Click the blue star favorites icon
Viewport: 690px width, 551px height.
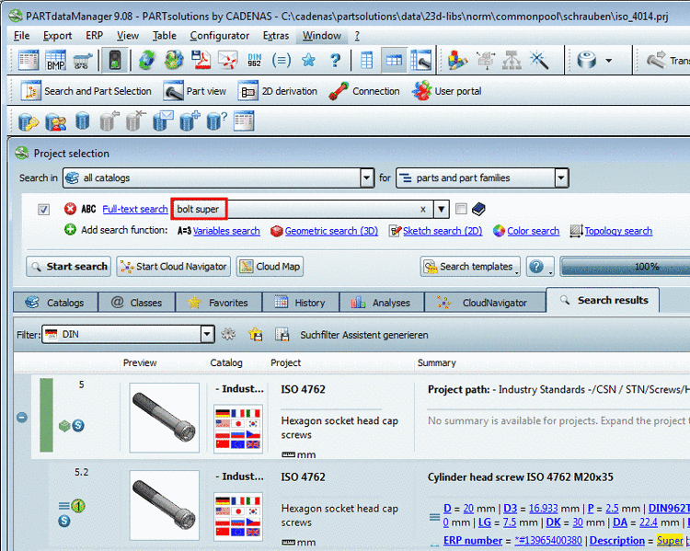tap(308, 61)
